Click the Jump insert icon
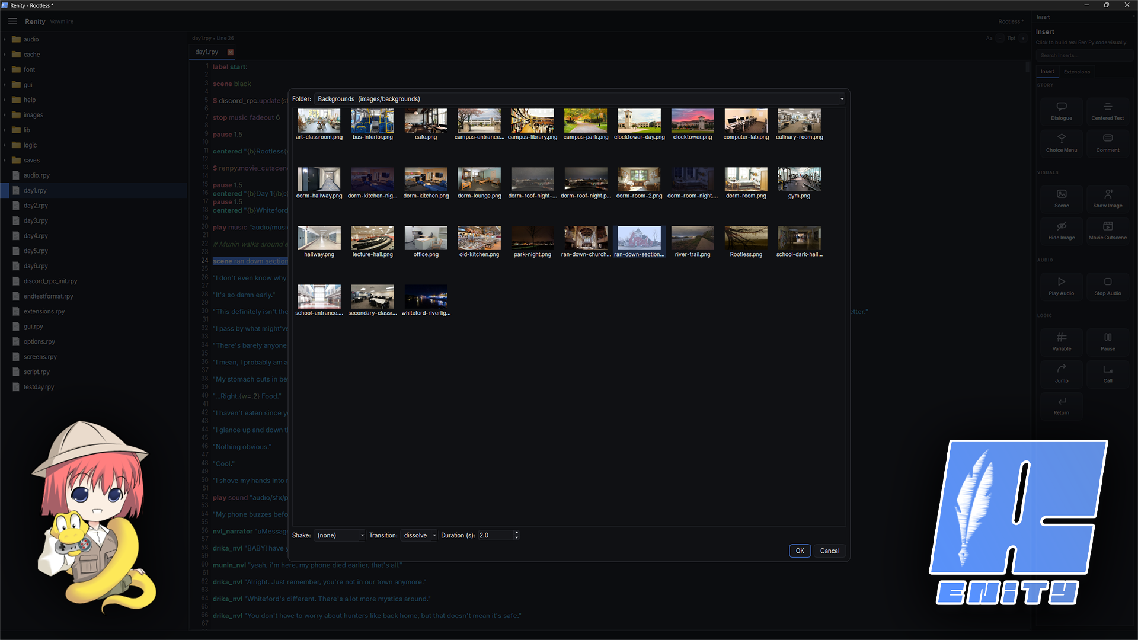 1062,369
